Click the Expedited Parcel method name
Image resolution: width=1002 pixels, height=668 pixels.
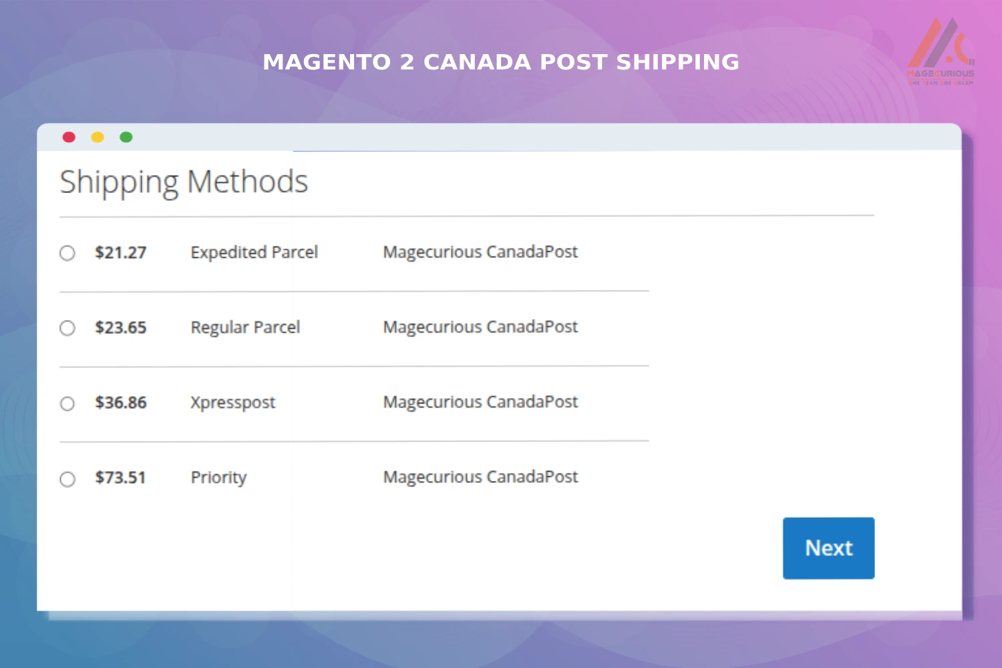[x=254, y=253]
